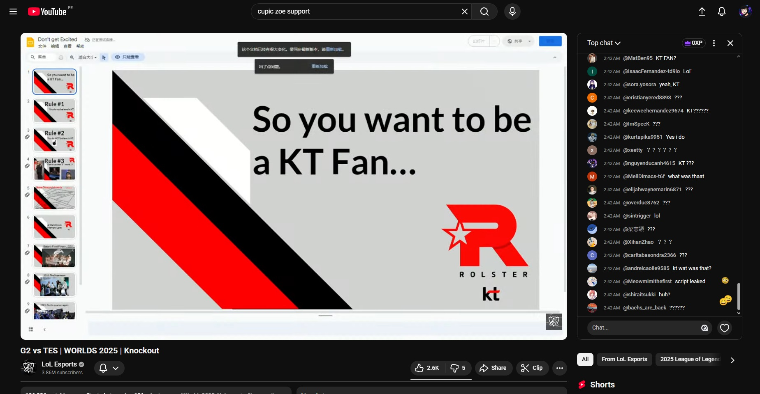Click the video player to pause

[x=294, y=186]
